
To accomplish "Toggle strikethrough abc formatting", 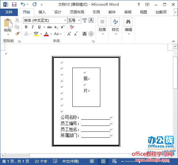I will pos(50,27).
